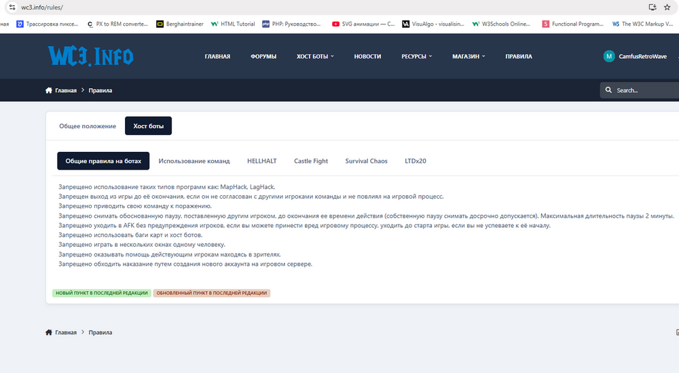Click the WC3.Info site logo
This screenshot has width=679, height=373.
90,56
